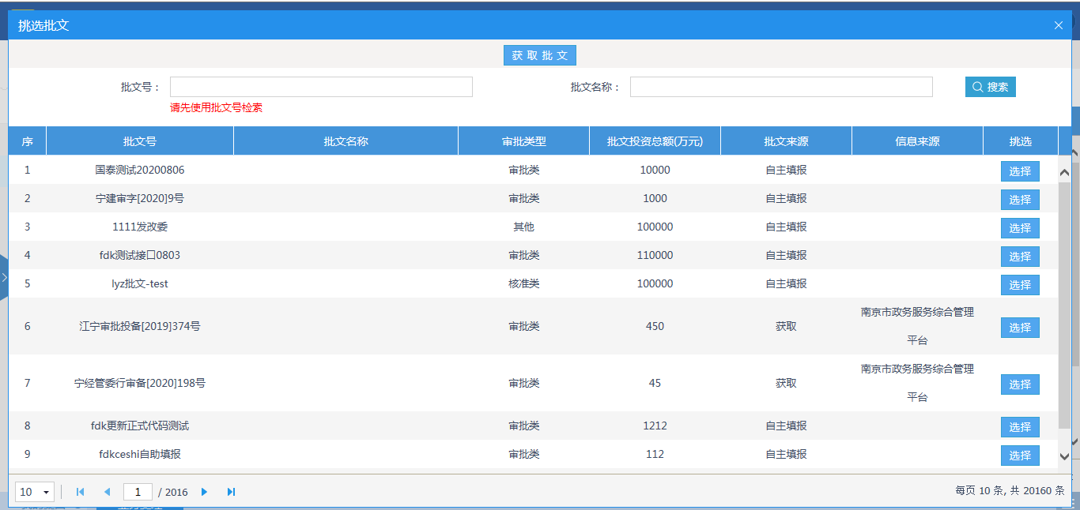Focus the 批文名称 input field
The width and height of the screenshot is (1080, 510).
point(781,87)
